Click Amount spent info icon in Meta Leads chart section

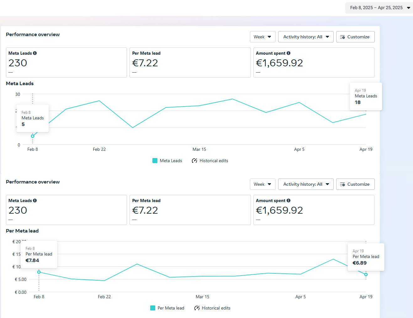click(289, 53)
